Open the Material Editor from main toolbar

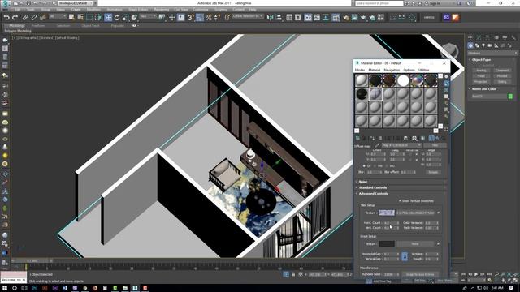(336, 18)
